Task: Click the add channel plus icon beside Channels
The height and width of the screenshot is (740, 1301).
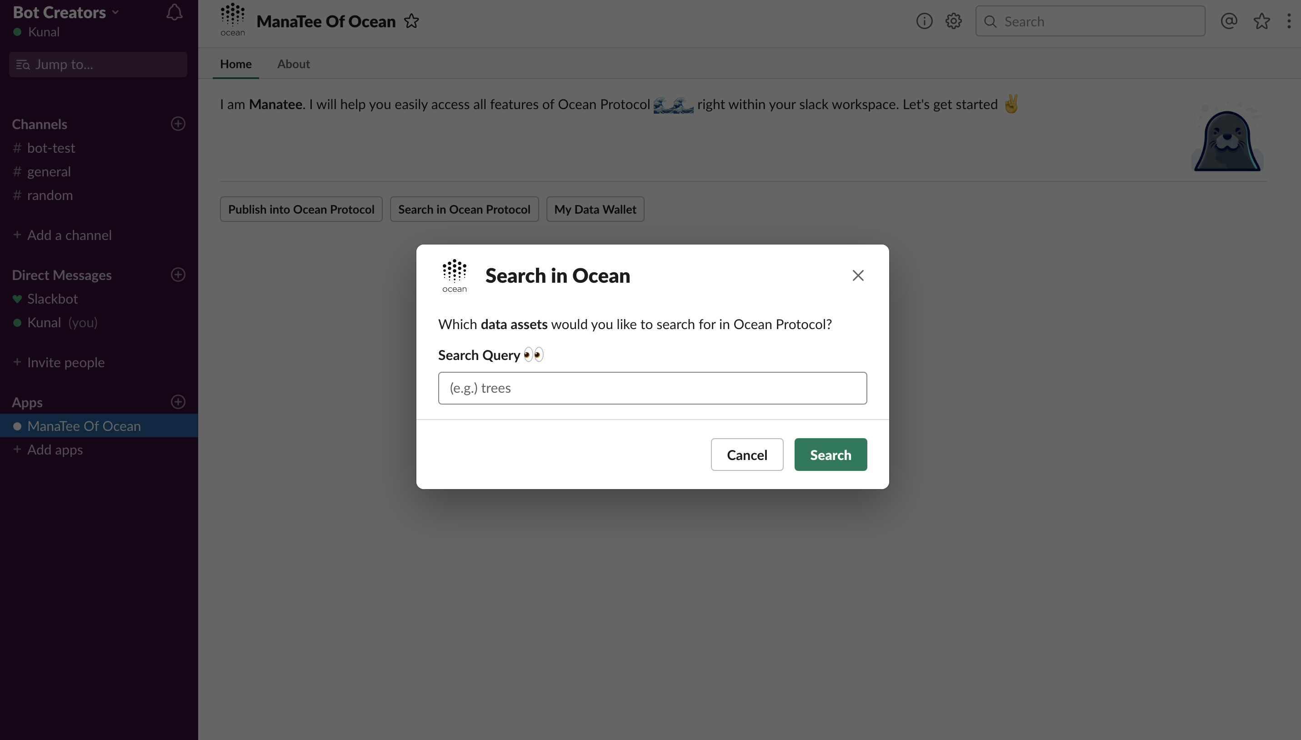Action: pyautogui.click(x=178, y=124)
